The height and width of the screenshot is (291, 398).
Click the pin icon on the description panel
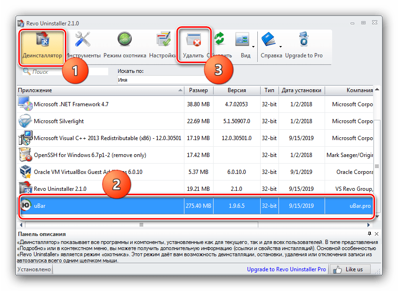coord(369,234)
